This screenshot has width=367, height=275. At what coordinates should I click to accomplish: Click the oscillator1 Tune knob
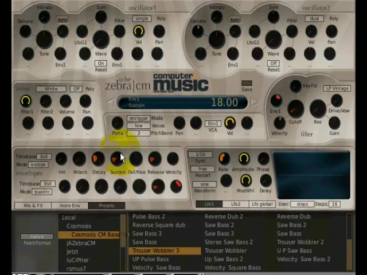coord(44,40)
